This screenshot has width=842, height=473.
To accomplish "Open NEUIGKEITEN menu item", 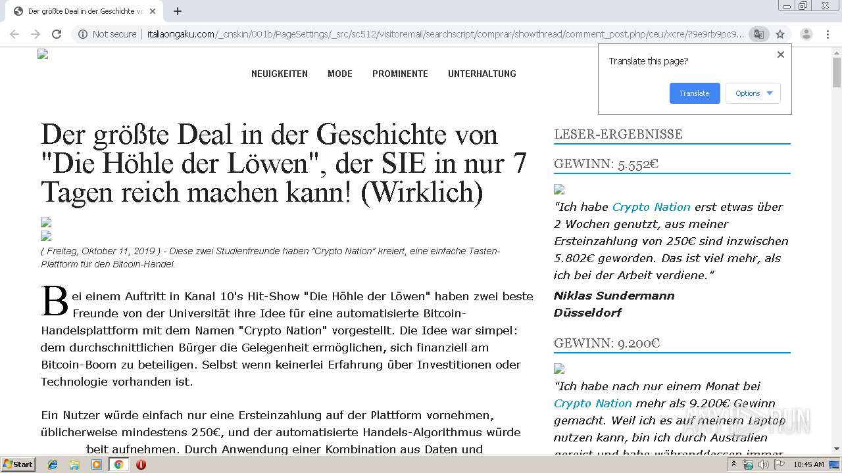I will tap(280, 74).
